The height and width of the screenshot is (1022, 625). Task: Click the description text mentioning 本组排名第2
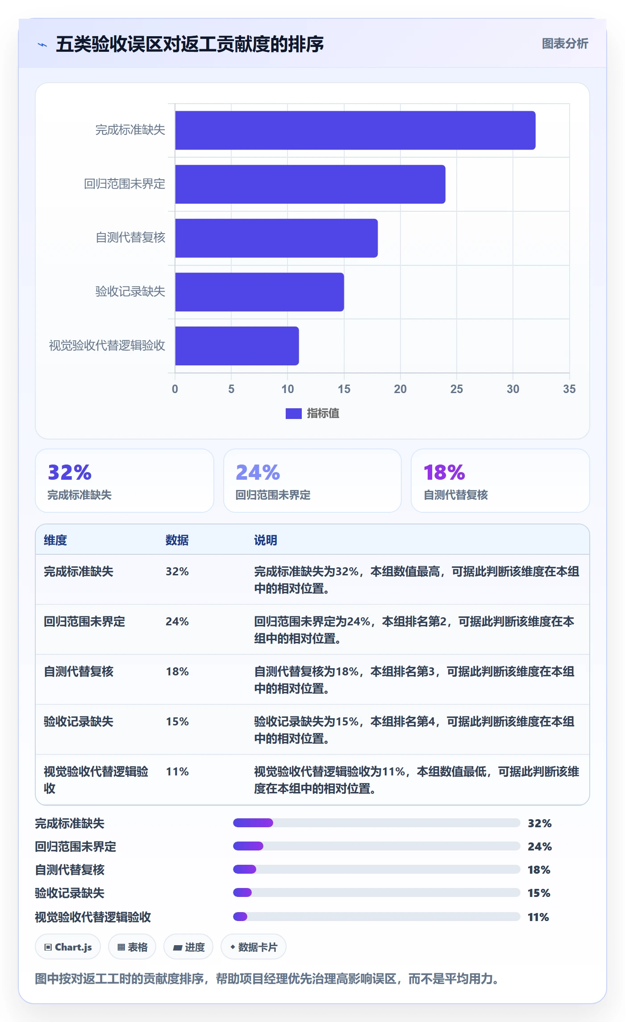coord(414,630)
